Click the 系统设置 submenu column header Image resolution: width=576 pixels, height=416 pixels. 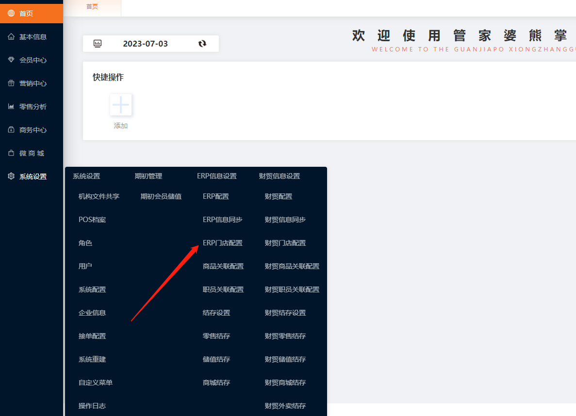86,176
